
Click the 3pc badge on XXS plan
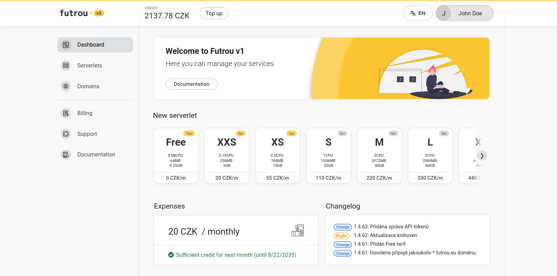(x=241, y=133)
